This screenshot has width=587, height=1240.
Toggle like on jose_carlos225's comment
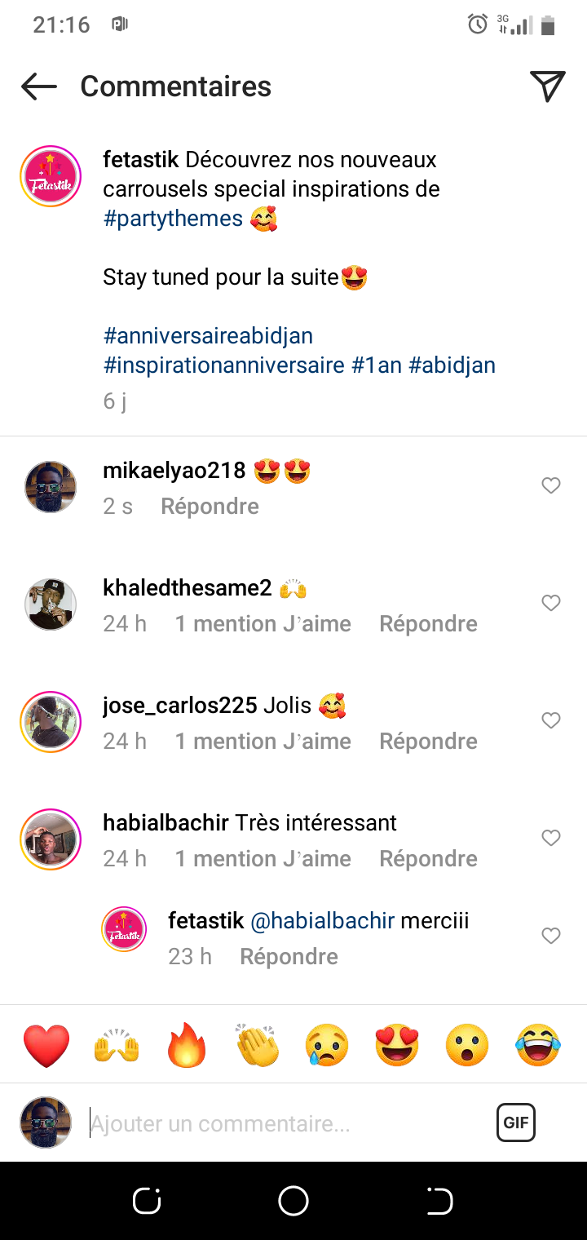click(551, 720)
